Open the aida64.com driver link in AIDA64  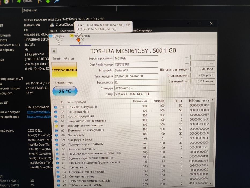[x=39, y=117]
